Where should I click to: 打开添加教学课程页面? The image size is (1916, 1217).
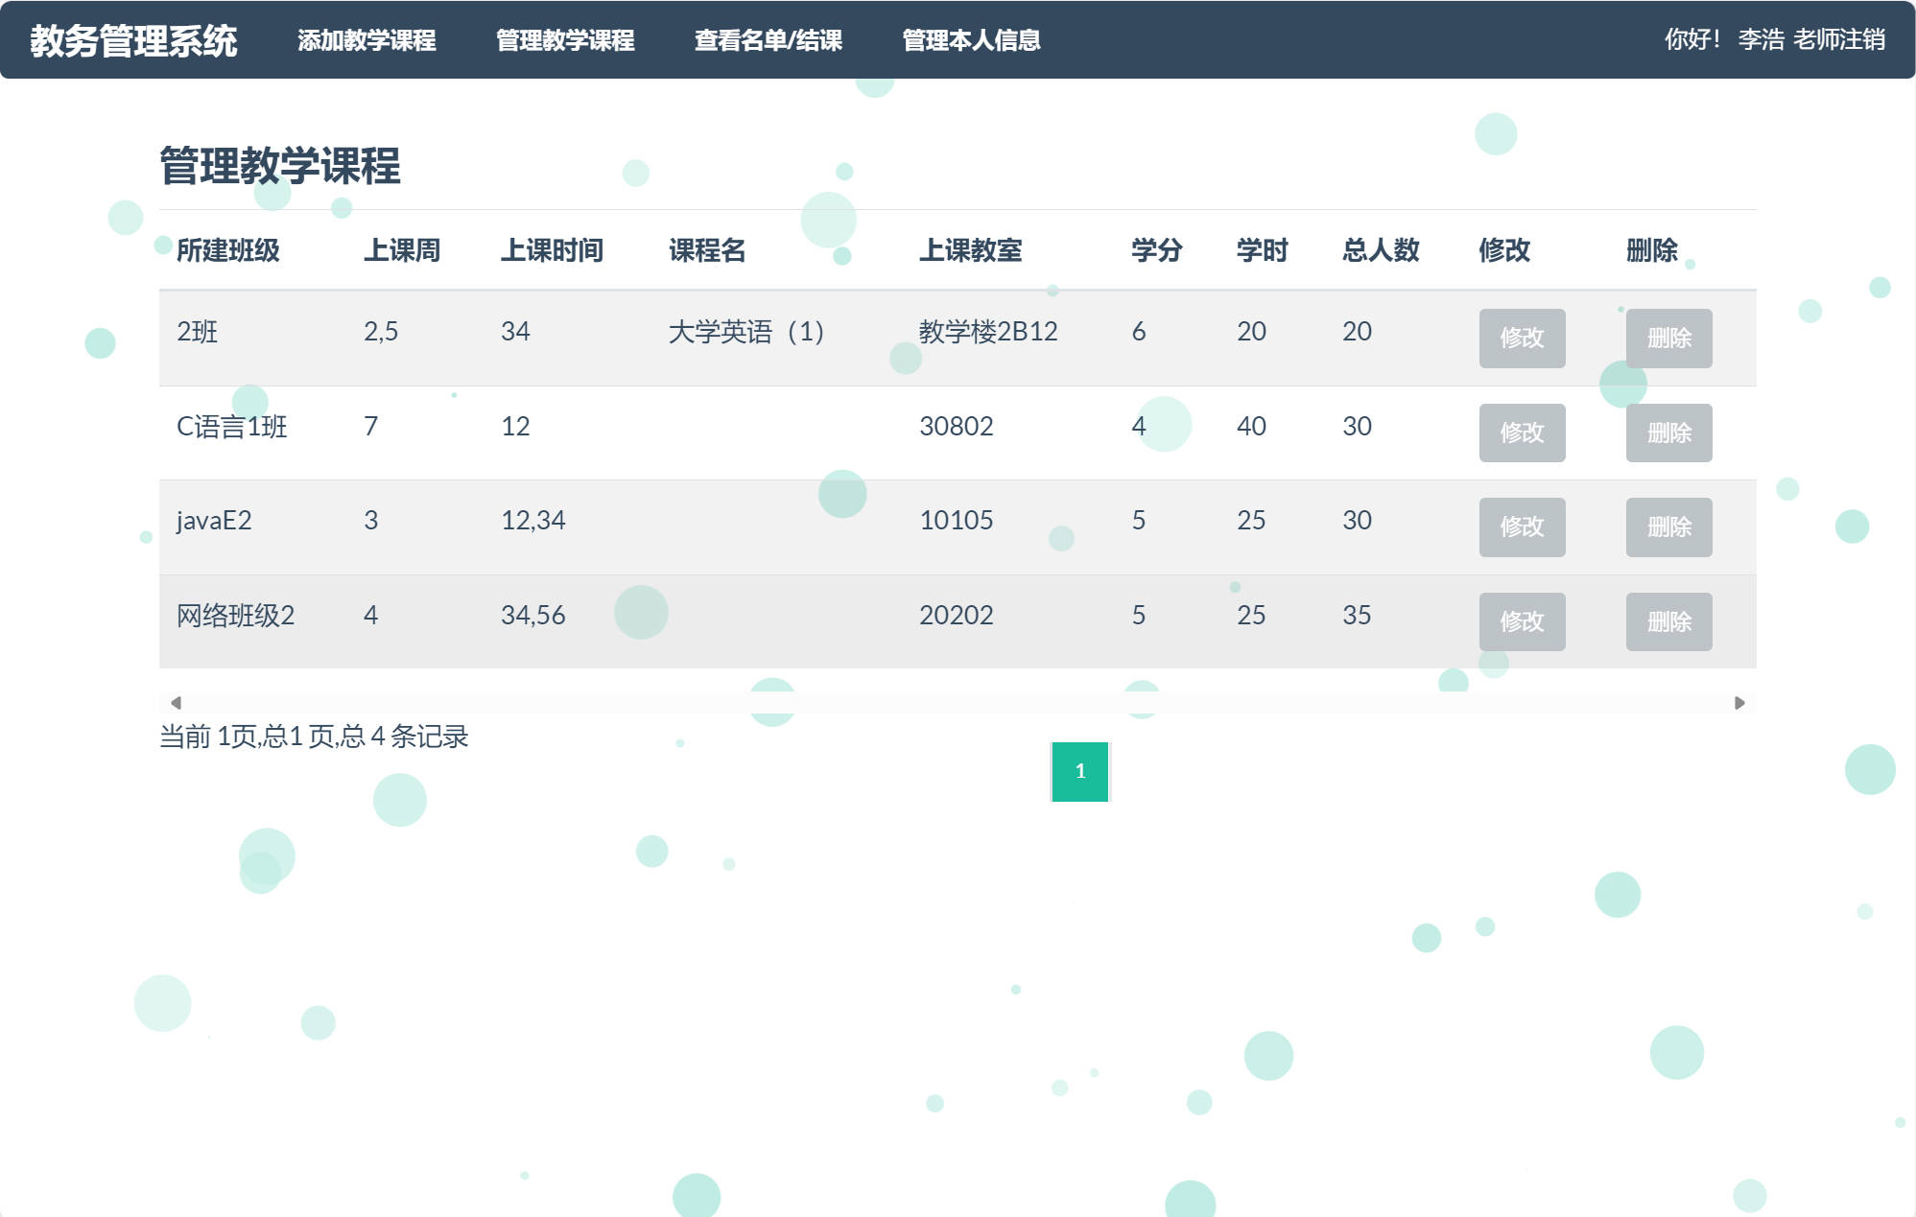(368, 41)
